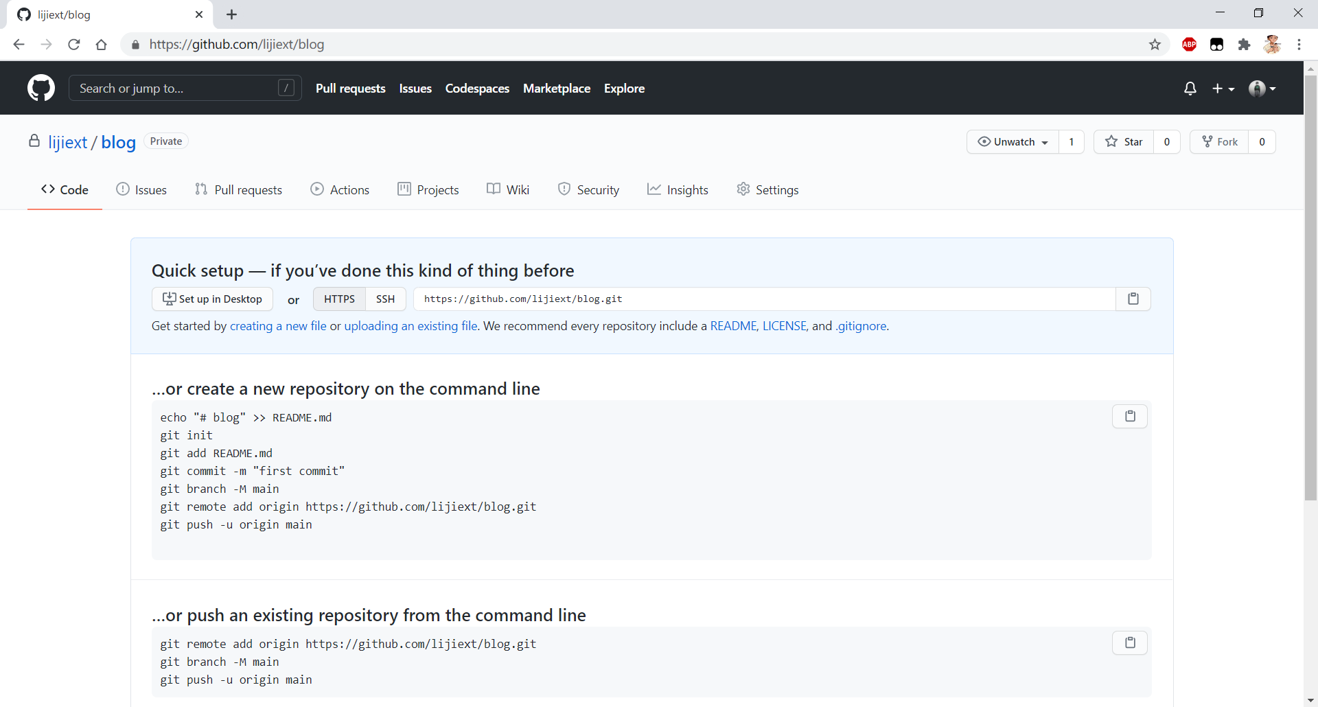Copy the create new repository commands

pos(1130,416)
